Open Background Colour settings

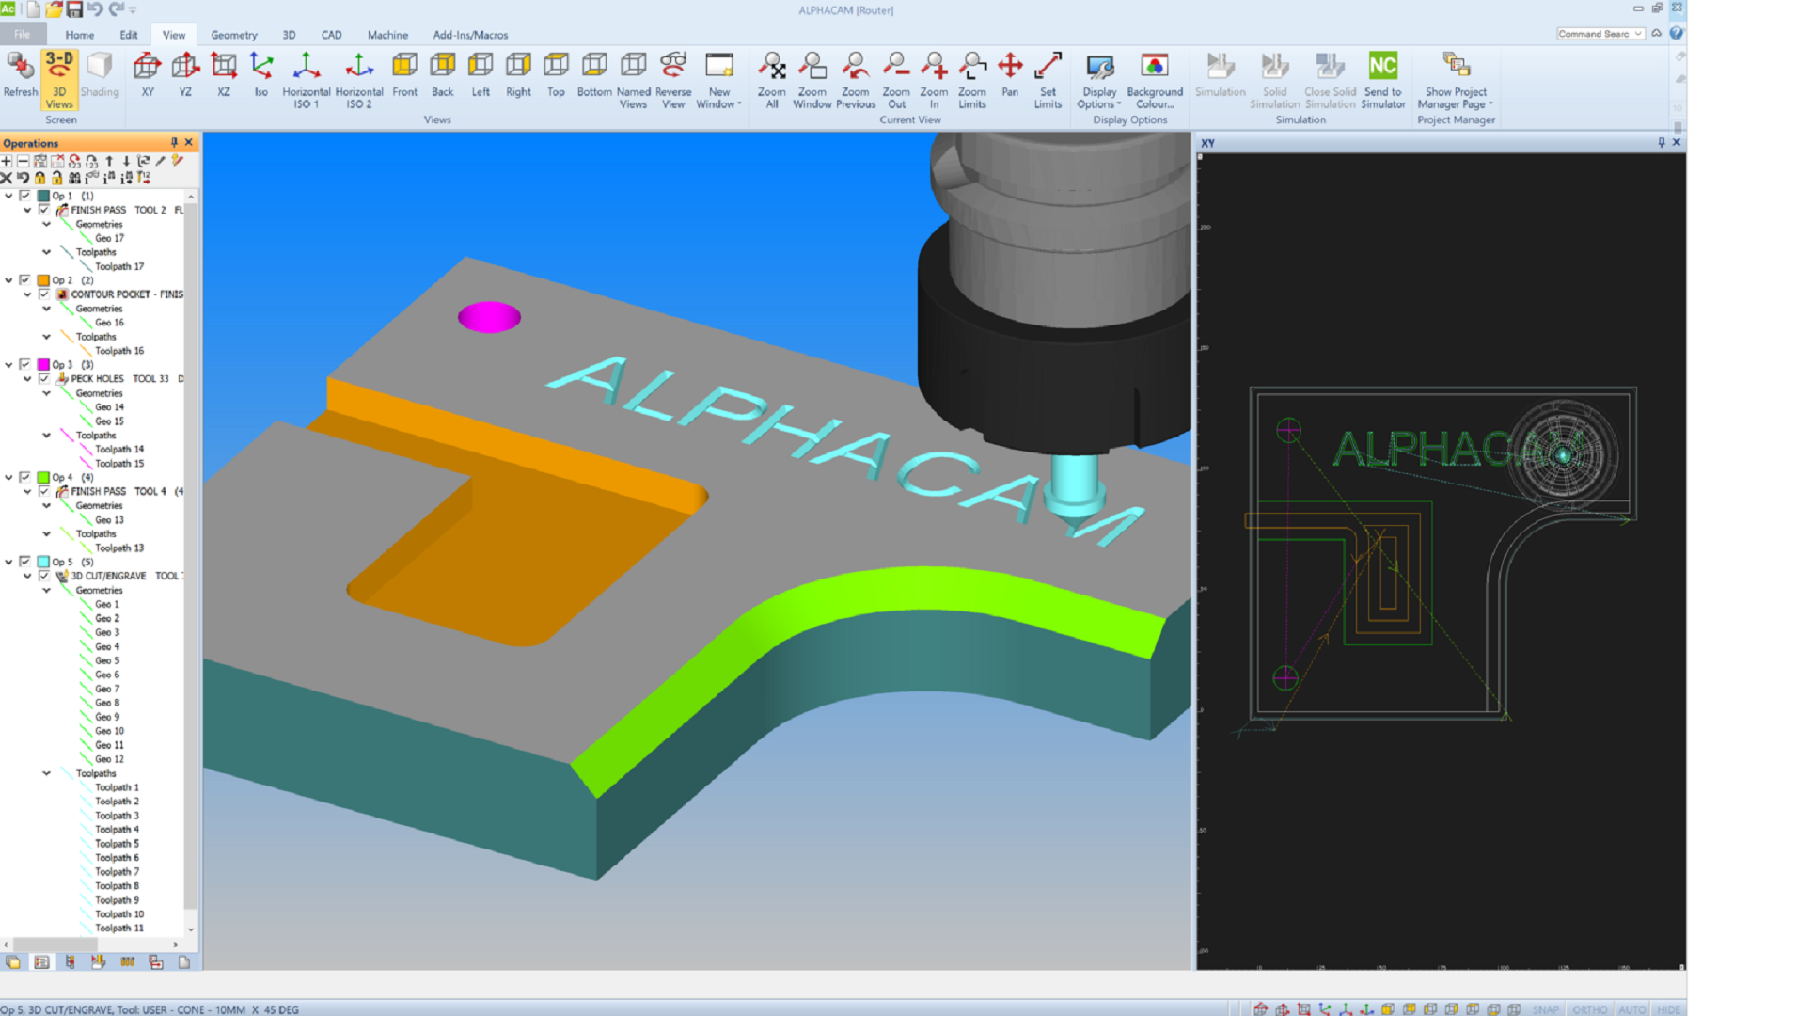[1155, 80]
